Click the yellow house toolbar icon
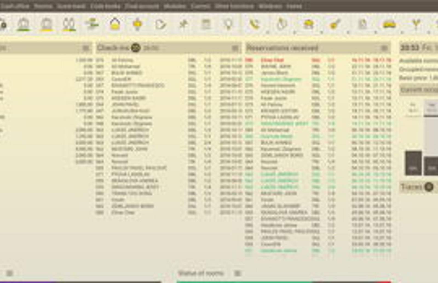 115,24
